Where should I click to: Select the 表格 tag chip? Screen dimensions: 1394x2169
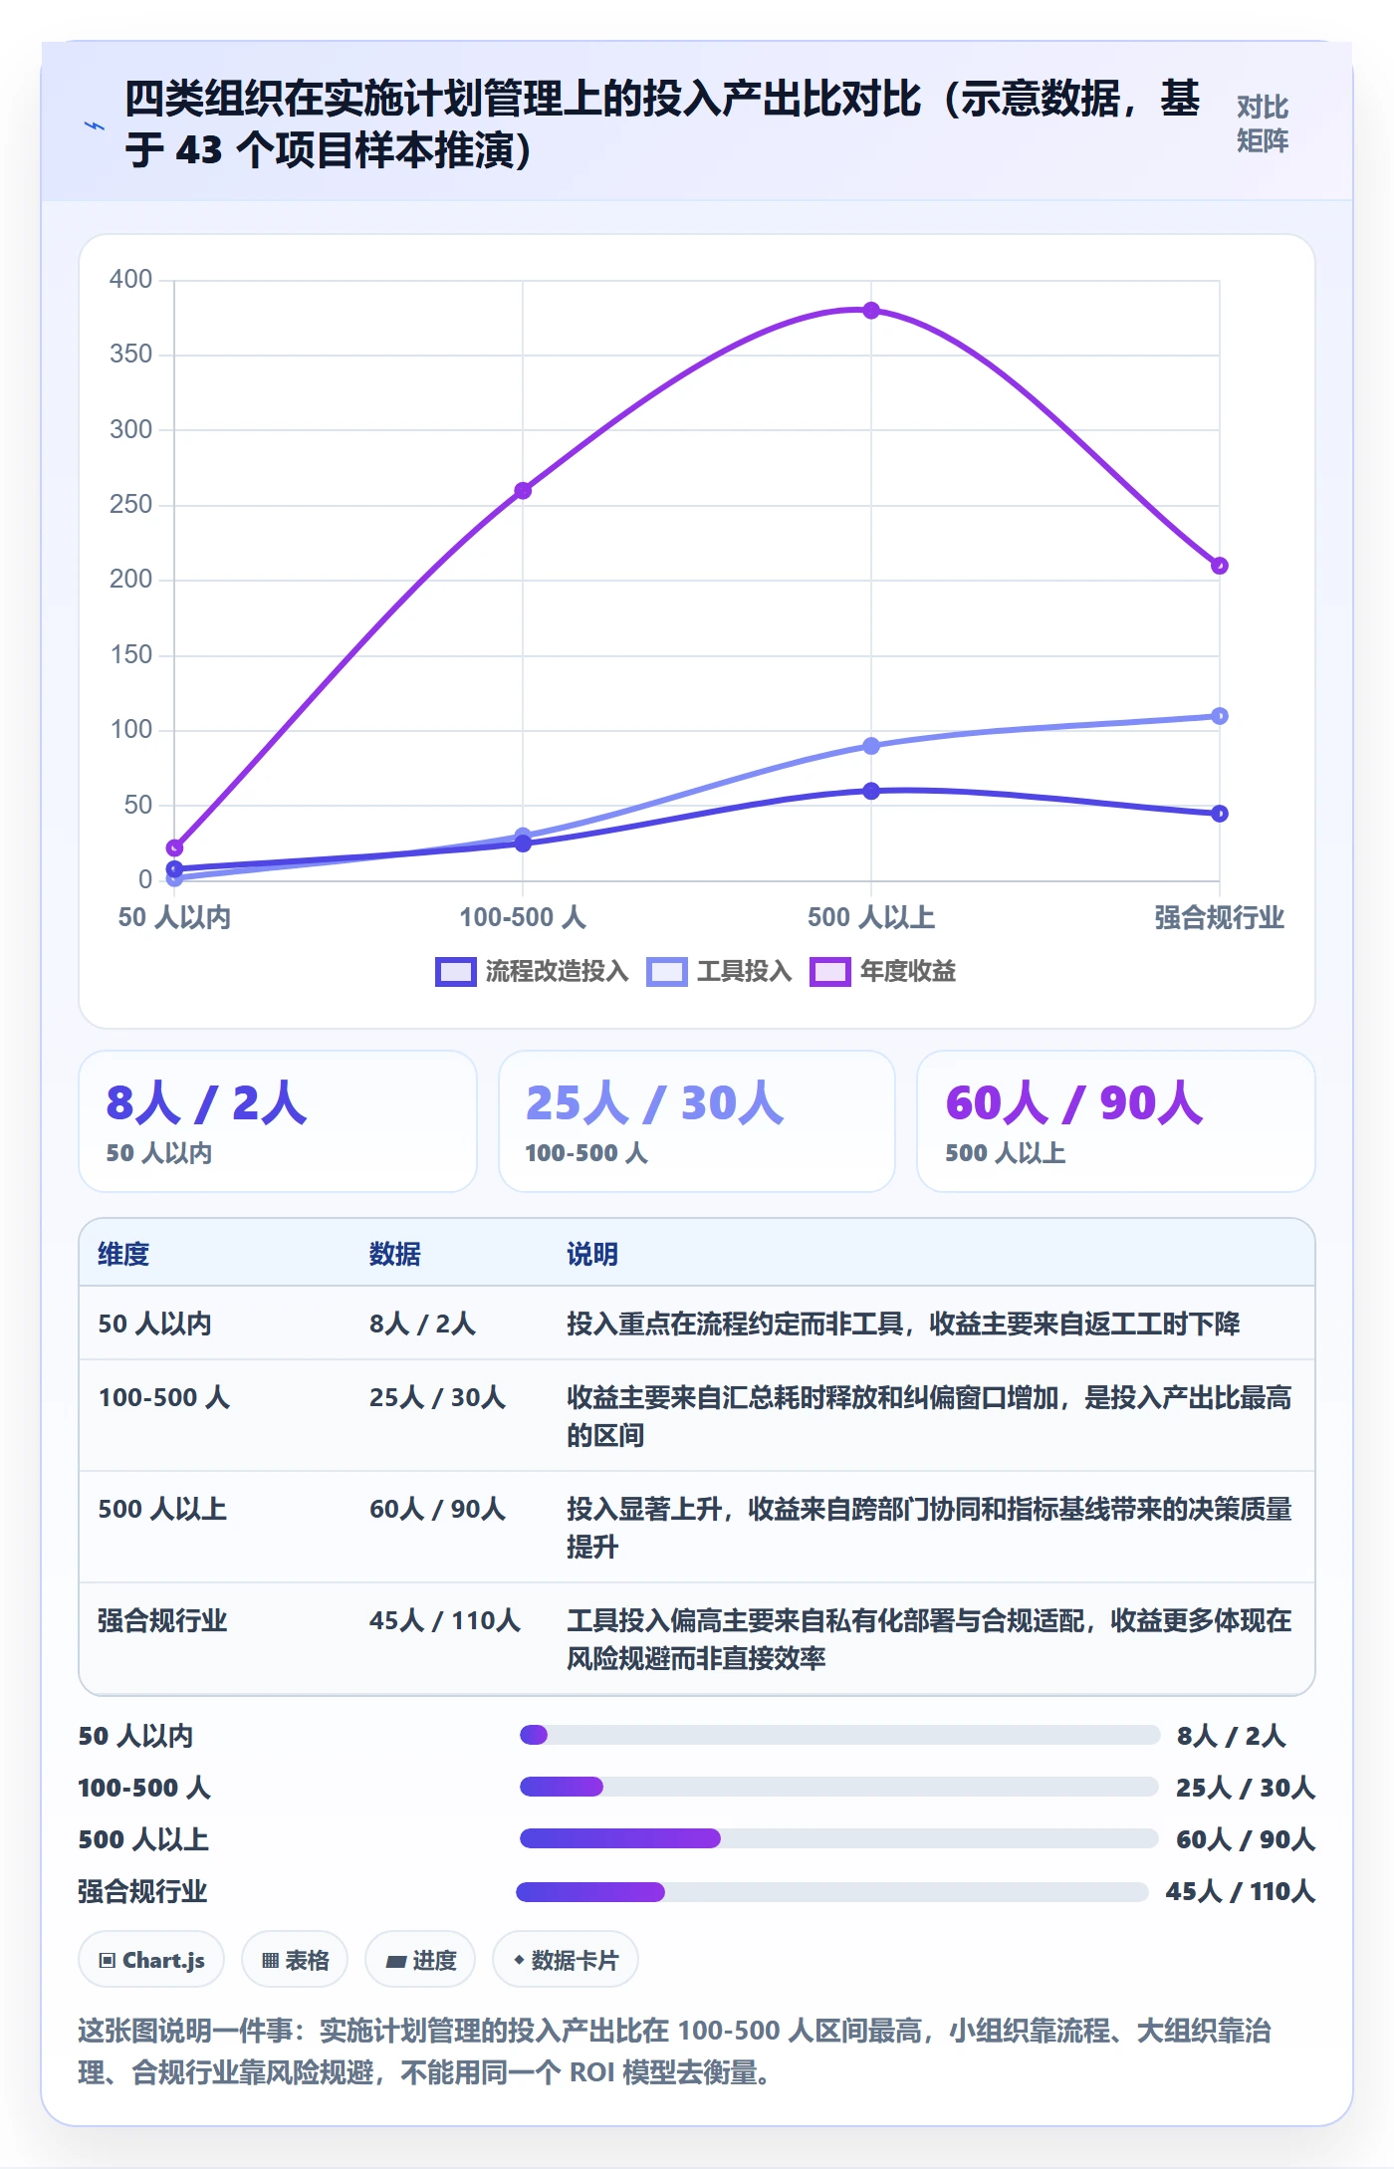click(295, 1960)
